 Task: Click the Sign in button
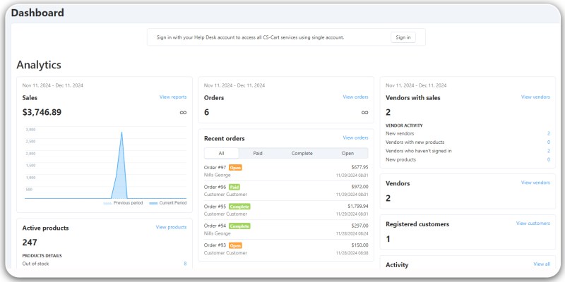pos(403,37)
